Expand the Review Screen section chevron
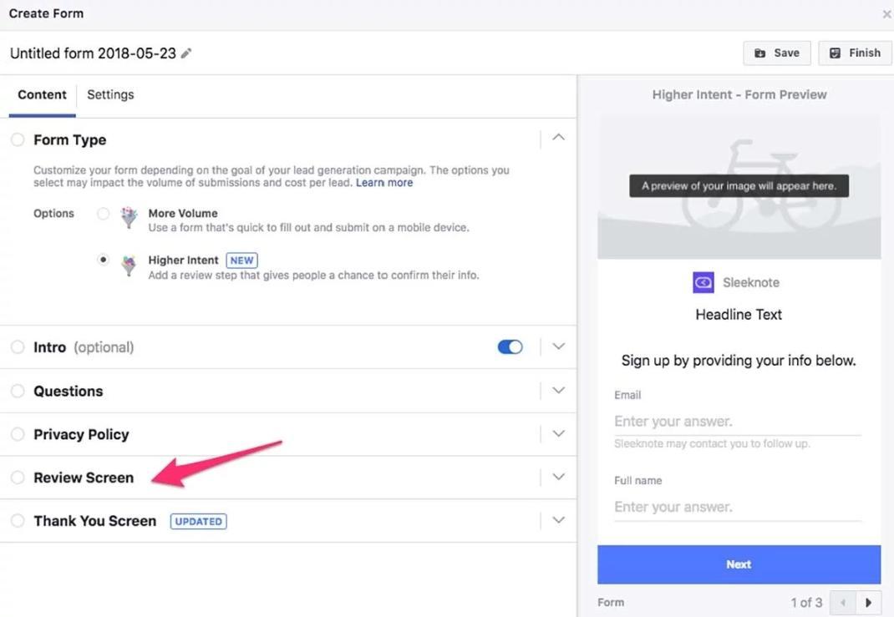Screen dimensions: 894x617 (559, 477)
